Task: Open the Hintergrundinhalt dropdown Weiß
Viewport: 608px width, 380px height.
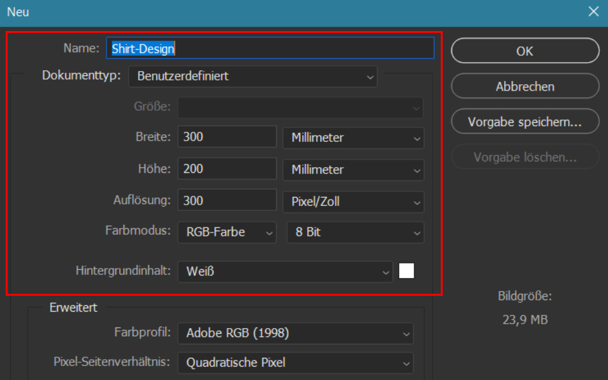Action: 285,272
